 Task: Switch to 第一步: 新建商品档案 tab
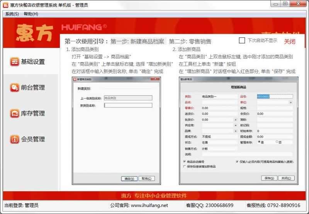[138, 41]
